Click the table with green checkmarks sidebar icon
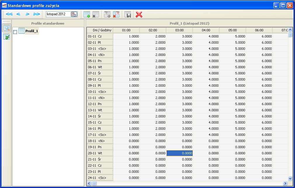 click(6, 37)
